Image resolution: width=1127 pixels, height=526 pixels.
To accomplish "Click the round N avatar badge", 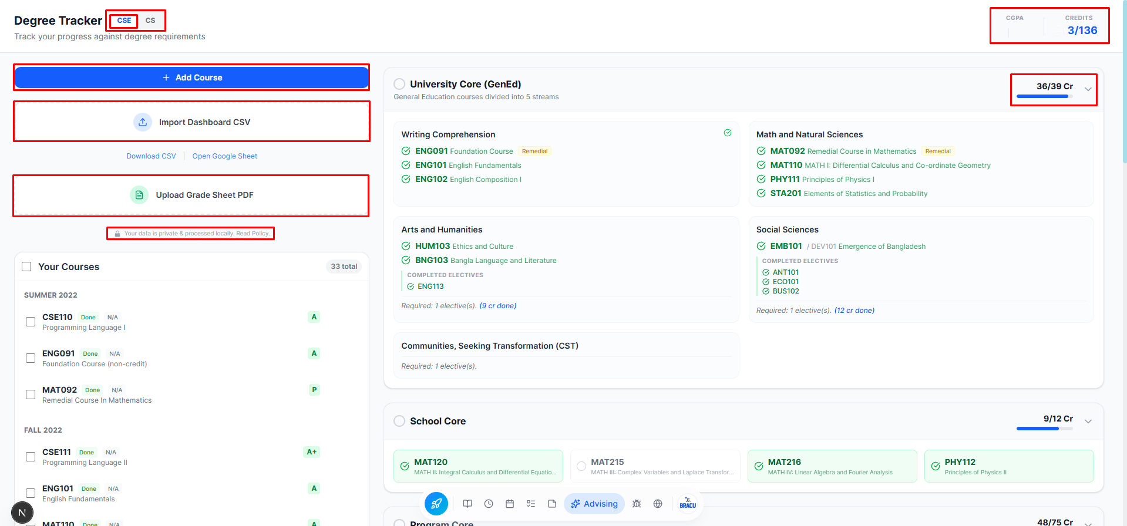I will tap(22, 512).
